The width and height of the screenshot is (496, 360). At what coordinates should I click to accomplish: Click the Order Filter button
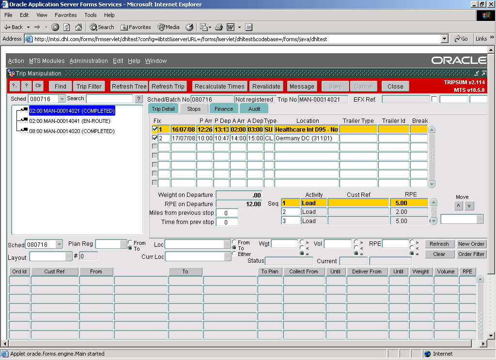(x=471, y=254)
